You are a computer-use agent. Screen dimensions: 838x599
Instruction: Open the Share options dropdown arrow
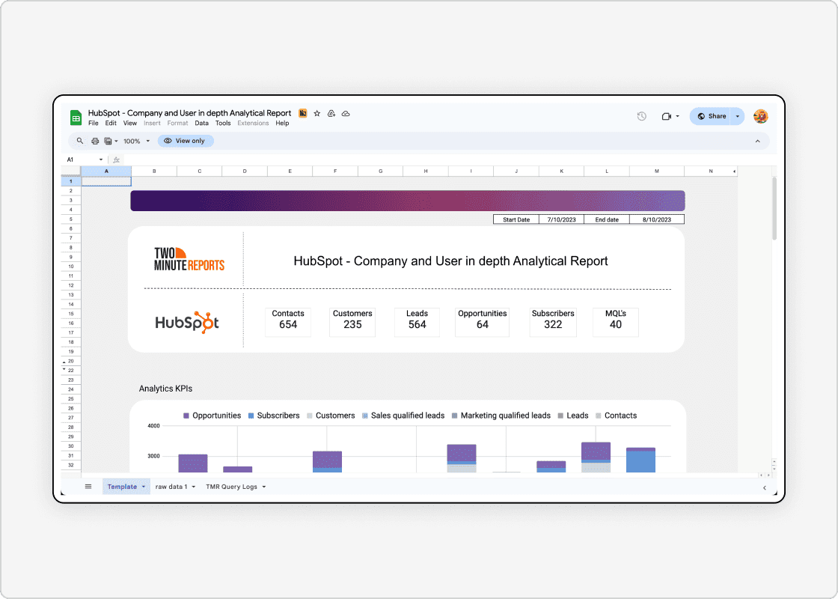pyautogui.click(x=738, y=116)
